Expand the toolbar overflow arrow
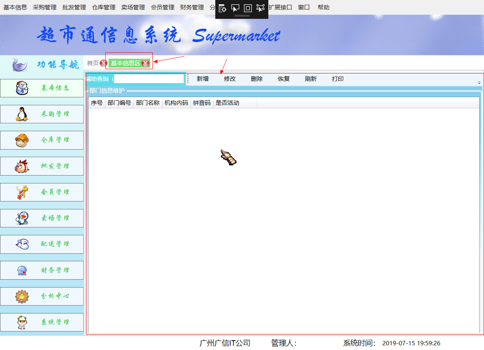This screenshot has width=484, height=350. coord(479,82)
